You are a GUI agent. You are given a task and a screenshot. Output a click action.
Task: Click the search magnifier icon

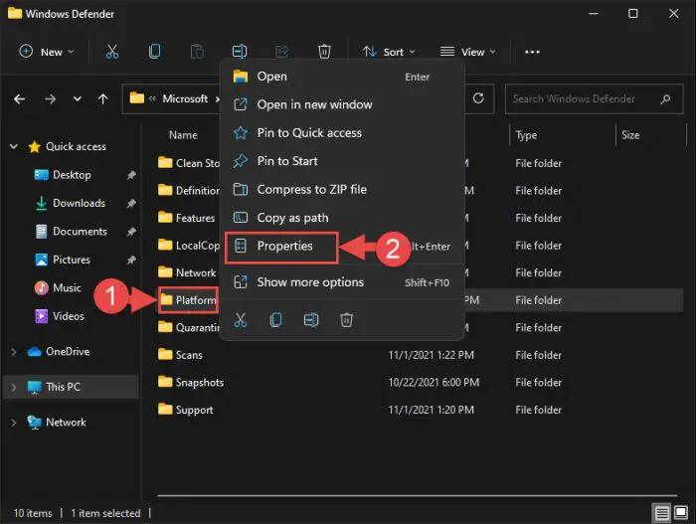tap(665, 98)
